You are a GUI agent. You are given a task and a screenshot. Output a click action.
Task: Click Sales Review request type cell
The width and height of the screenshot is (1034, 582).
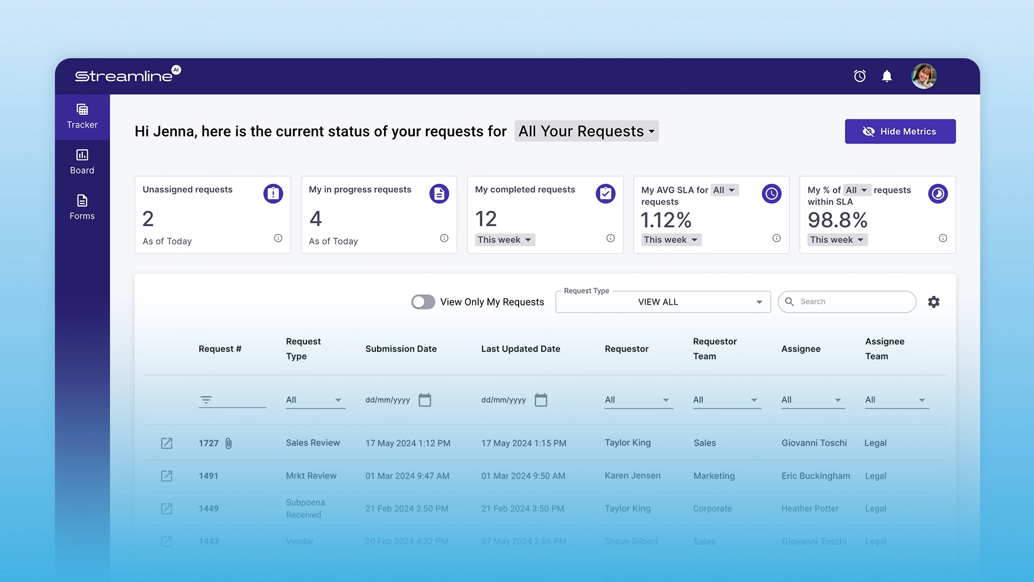pyautogui.click(x=313, y=443)
